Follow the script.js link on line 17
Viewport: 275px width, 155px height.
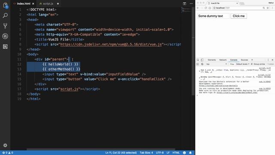coord(69,89)
